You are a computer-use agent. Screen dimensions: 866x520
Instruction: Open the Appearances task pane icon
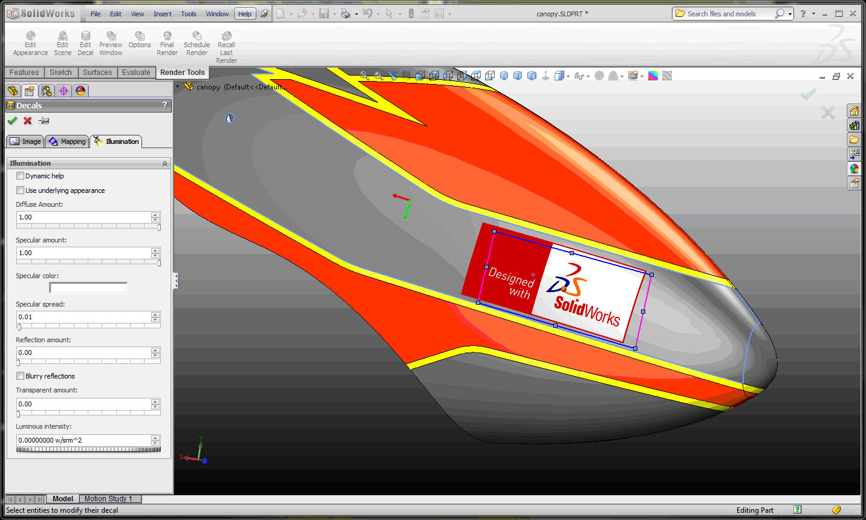(x=854, y=169)
